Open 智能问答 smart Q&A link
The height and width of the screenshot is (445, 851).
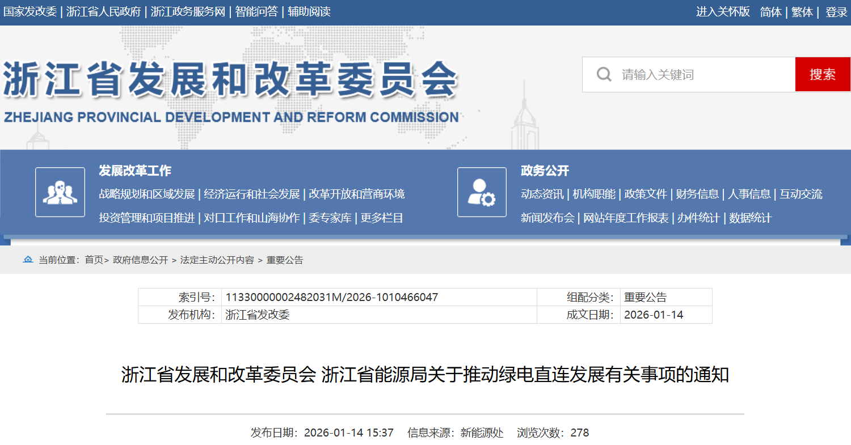coord(256,12)
